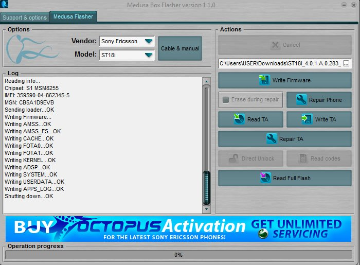The image size is (360, 265).
Task: Click the Write TA disk icon
Action: point(307,119)
